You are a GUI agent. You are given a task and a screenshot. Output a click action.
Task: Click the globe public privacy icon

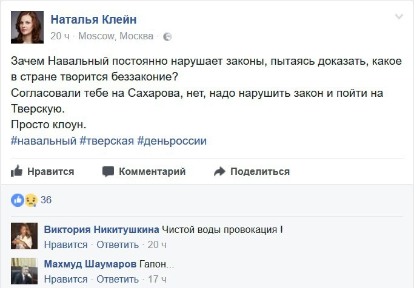coord(167,37)
